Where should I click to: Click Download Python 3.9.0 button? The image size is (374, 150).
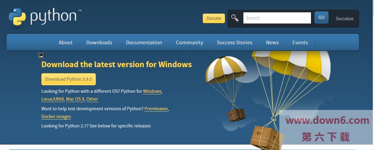[68, 79]
